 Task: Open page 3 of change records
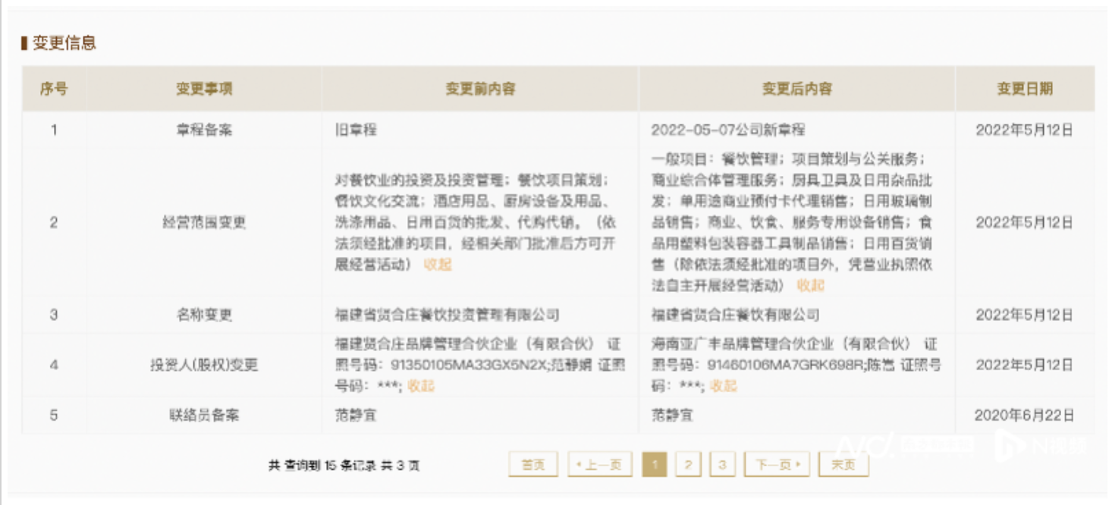click(x=722, y=465)
